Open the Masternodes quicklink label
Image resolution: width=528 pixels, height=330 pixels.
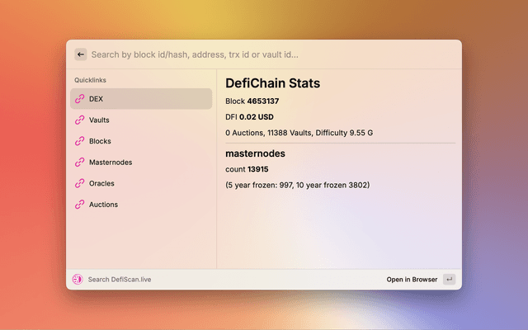[x=111, y=163]
